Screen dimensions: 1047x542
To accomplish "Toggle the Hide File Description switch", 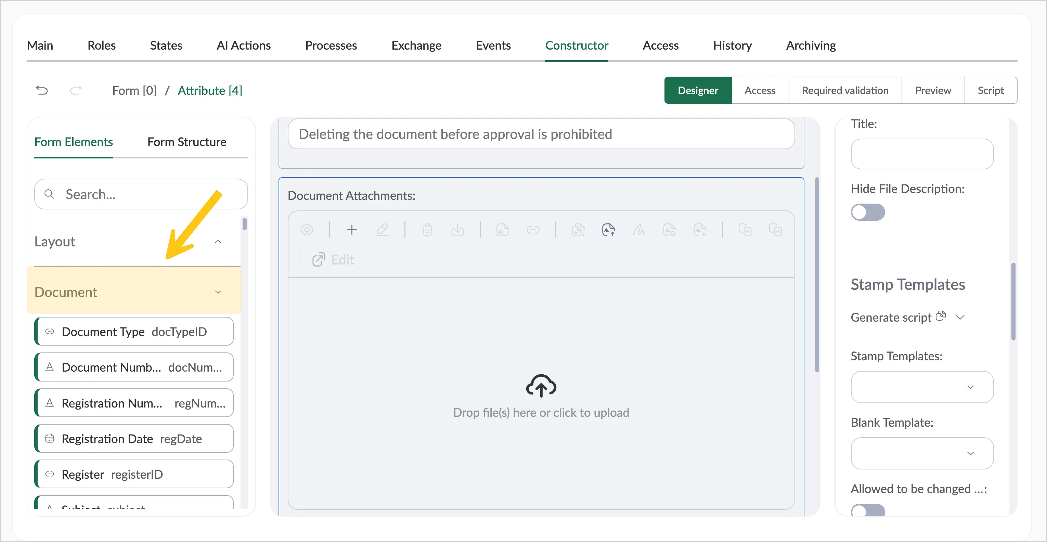I will click(868, 212).
